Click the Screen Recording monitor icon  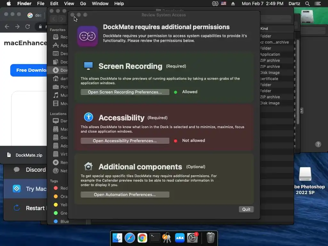pyautogui.click(x=88, y=66)
